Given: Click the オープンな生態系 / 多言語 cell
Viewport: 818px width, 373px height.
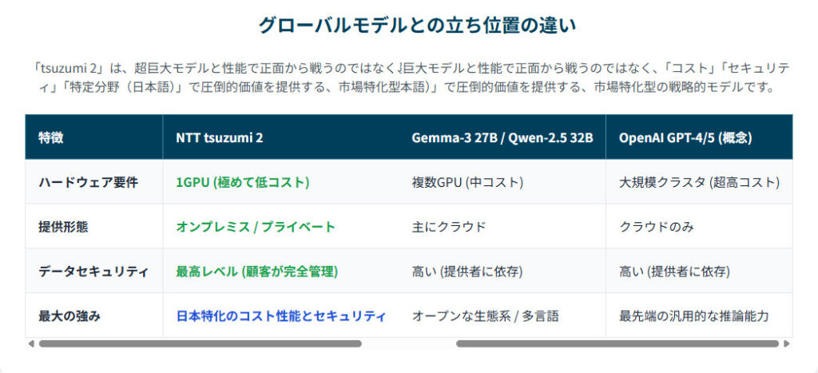Looking at the screenshot, I should point(485,316).
